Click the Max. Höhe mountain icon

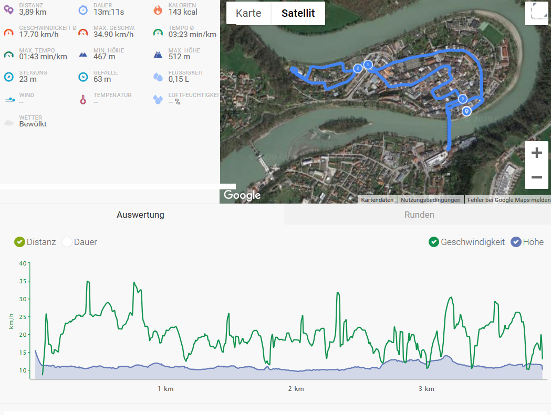pos(158,55)
